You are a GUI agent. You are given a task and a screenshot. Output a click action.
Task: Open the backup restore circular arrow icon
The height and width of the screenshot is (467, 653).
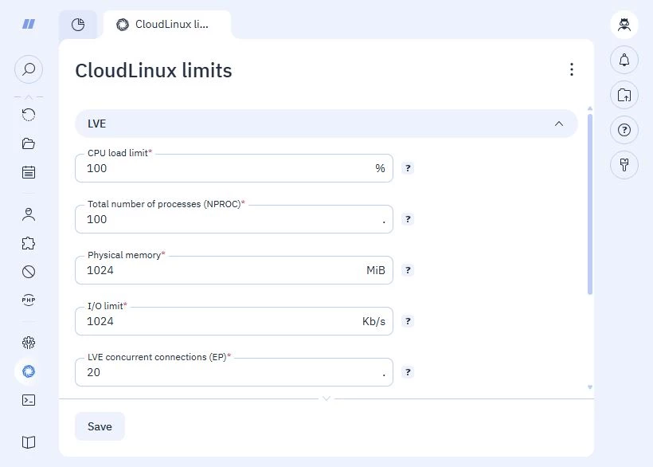tap(29, 115)
